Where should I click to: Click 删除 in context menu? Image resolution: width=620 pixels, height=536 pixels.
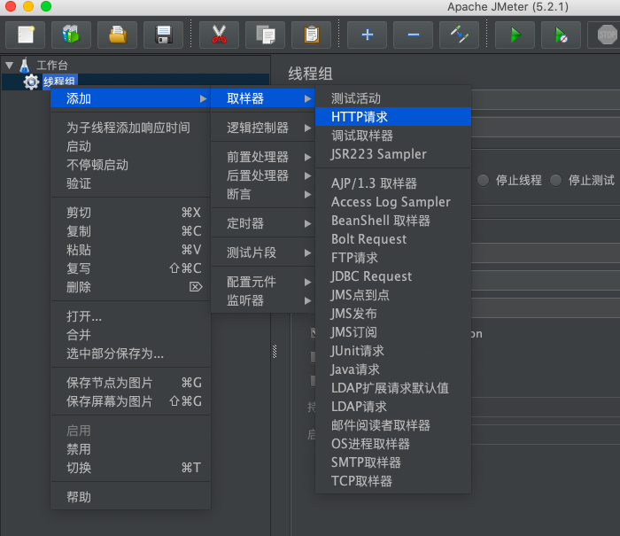coord(130,287)
